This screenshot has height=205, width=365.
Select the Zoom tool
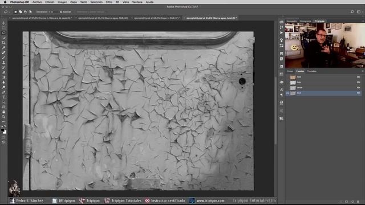point(3,117)
